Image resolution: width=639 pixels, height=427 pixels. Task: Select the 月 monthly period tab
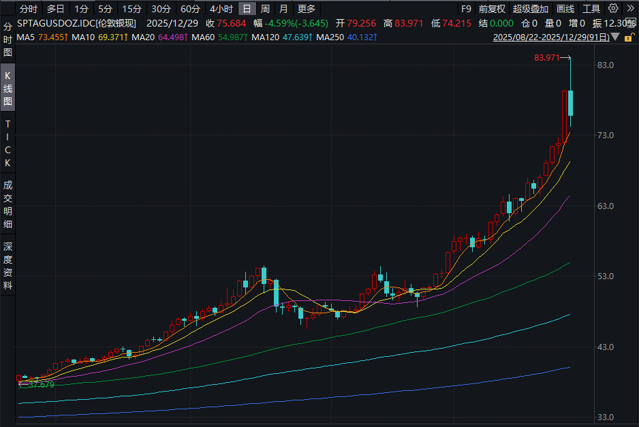point(284,9)
